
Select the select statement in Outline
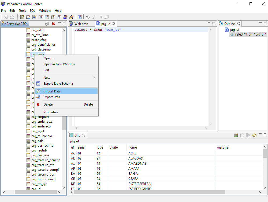(x=250, y=34)
